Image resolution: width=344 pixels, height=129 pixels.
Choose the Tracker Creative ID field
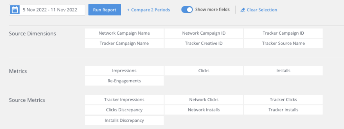(x=204, y=43)
